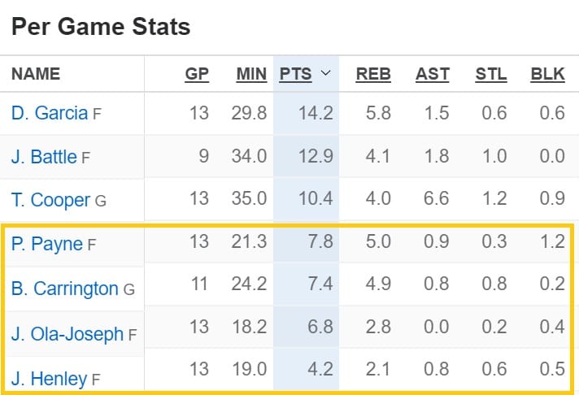The width and height of the screenshot is (579, 395).
Task: Click J. Battle's 34.0 minutes cell
Action: [x=251, y=157]
